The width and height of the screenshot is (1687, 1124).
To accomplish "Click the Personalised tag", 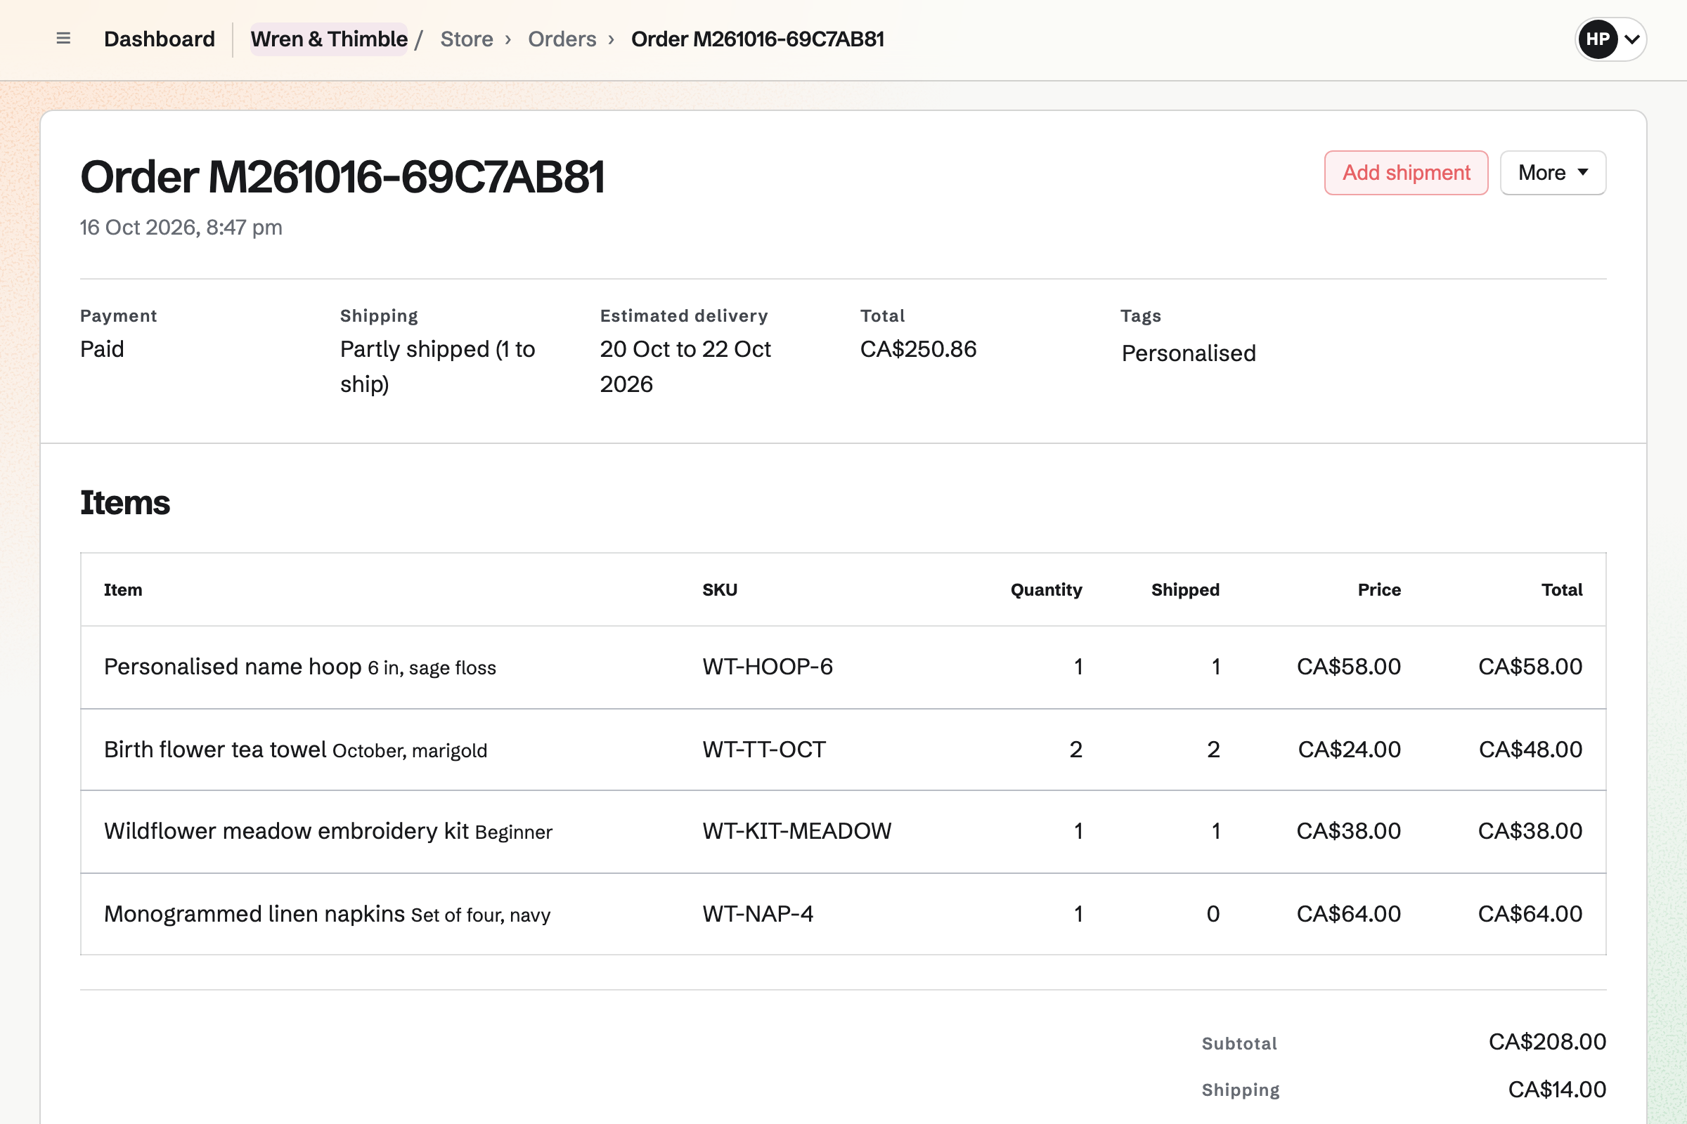I will (x=1189, y=353).
